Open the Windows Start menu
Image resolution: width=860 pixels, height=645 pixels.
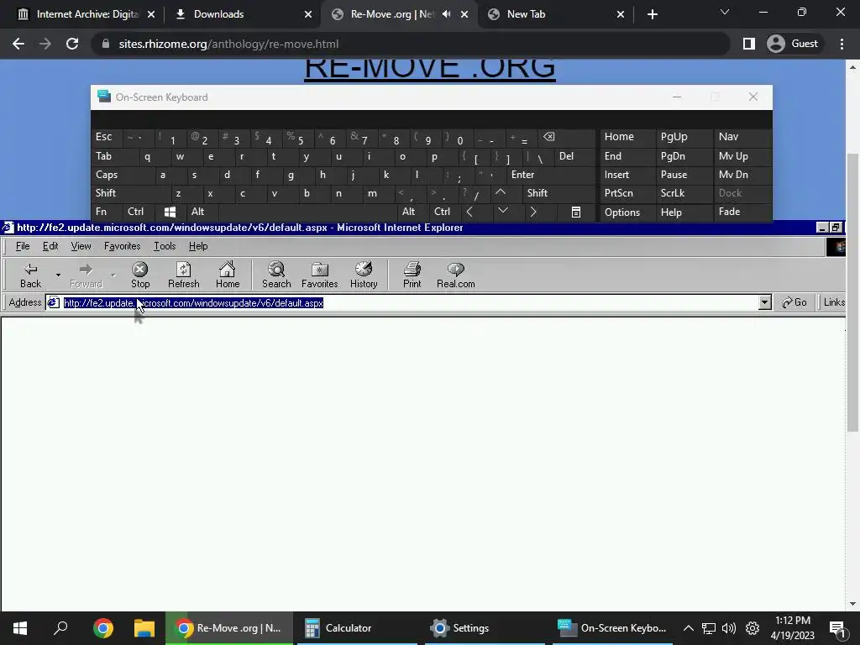20,628
